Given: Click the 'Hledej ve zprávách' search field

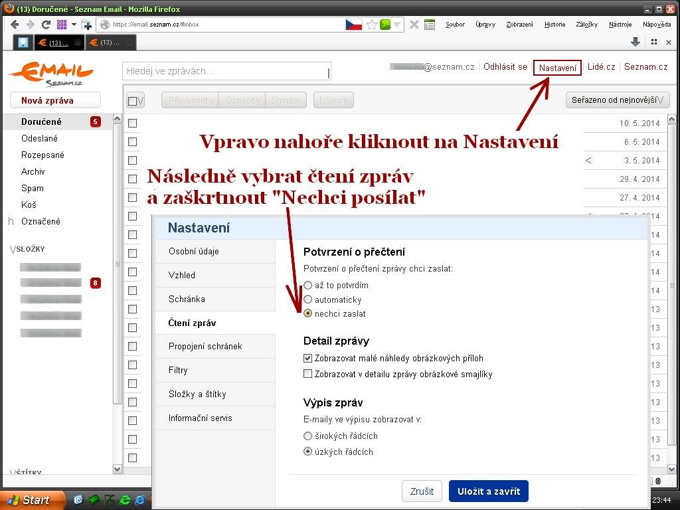Looking at the screenshot, I should (x=227, y=72).
